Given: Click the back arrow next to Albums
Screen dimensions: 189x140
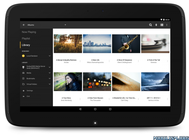Looking at the screenshot, I should click(24, 25).
